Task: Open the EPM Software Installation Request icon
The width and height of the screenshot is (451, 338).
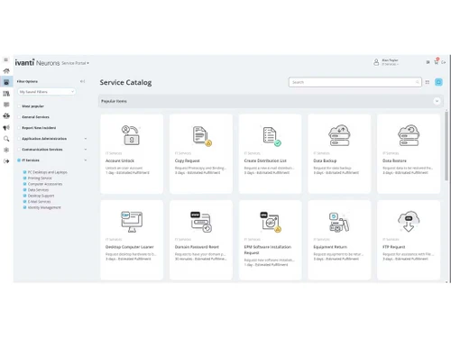Action: [x=271, y=222]
